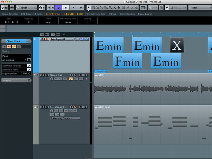
Task: Open the All Options voicing dropdown
Action: pos(14,60)
